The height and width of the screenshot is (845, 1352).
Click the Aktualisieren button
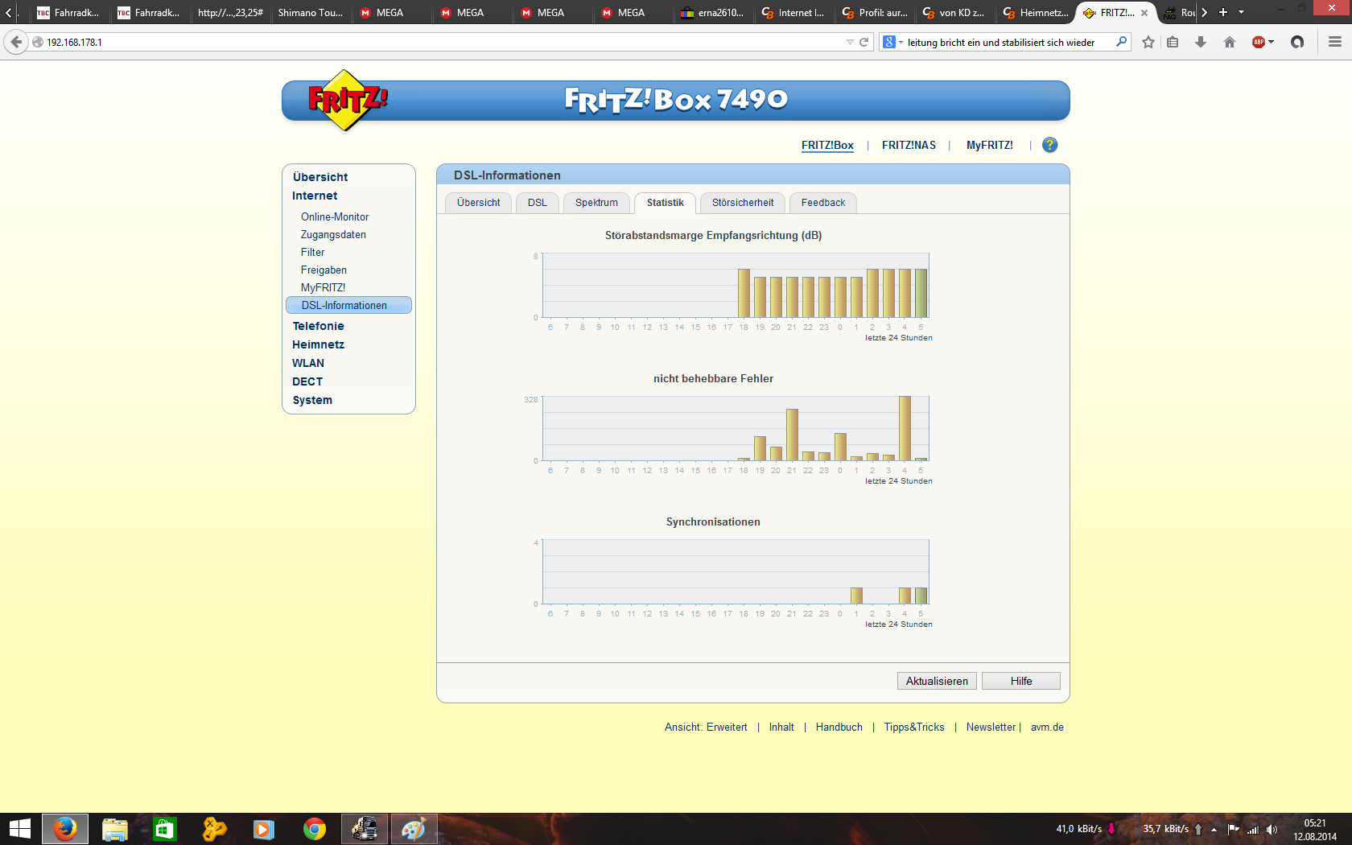(x=937, y=681)
